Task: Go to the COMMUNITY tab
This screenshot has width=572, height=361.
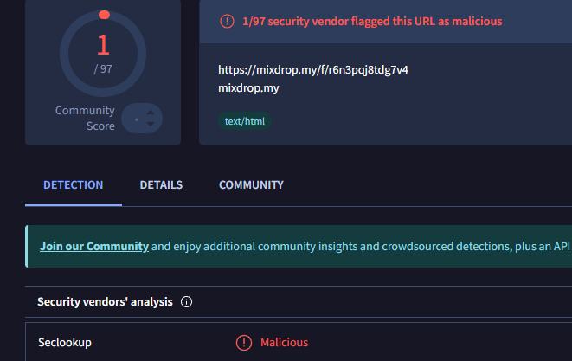Action: point(251,185)
